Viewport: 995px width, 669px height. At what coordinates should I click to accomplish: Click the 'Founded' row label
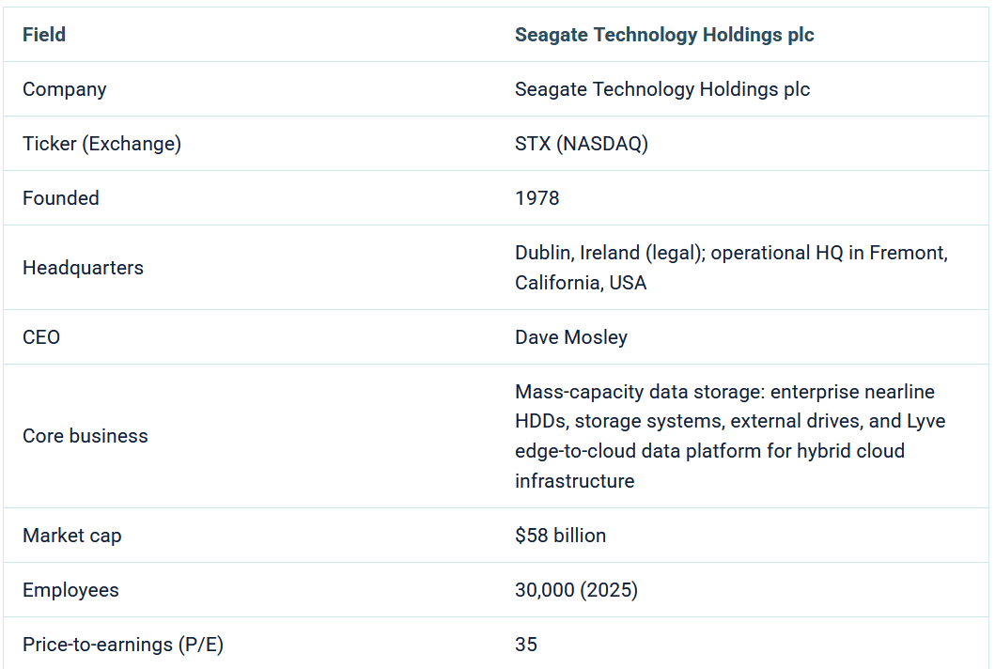pyautogui.click(x=61, y=198)
